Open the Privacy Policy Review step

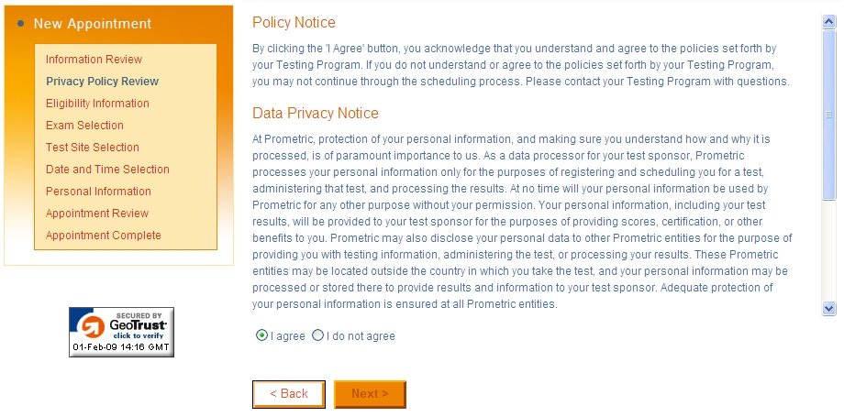coord(102,82)
